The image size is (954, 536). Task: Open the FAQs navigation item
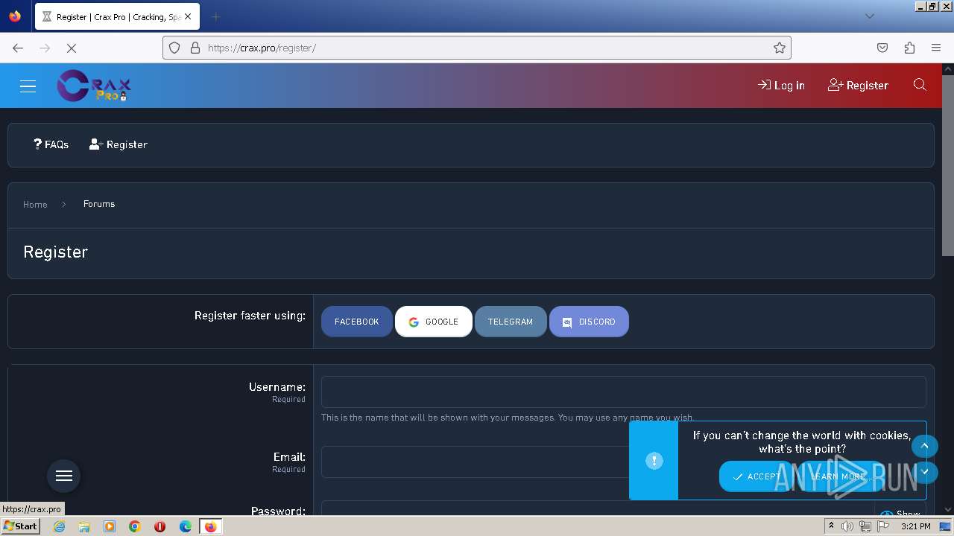pyautogui.click(x=51, y=144)
